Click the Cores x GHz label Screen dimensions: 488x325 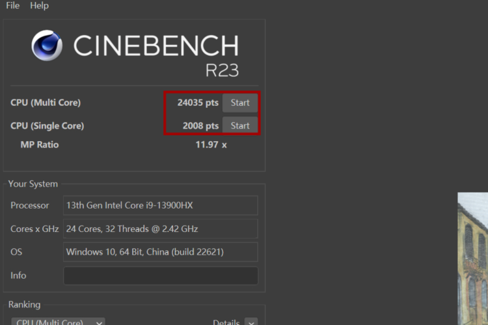[x=34, y=229]
